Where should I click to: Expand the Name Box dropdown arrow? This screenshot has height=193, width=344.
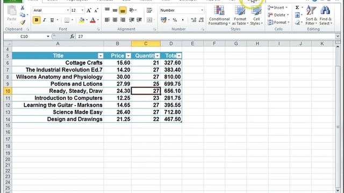pos(48,36)
